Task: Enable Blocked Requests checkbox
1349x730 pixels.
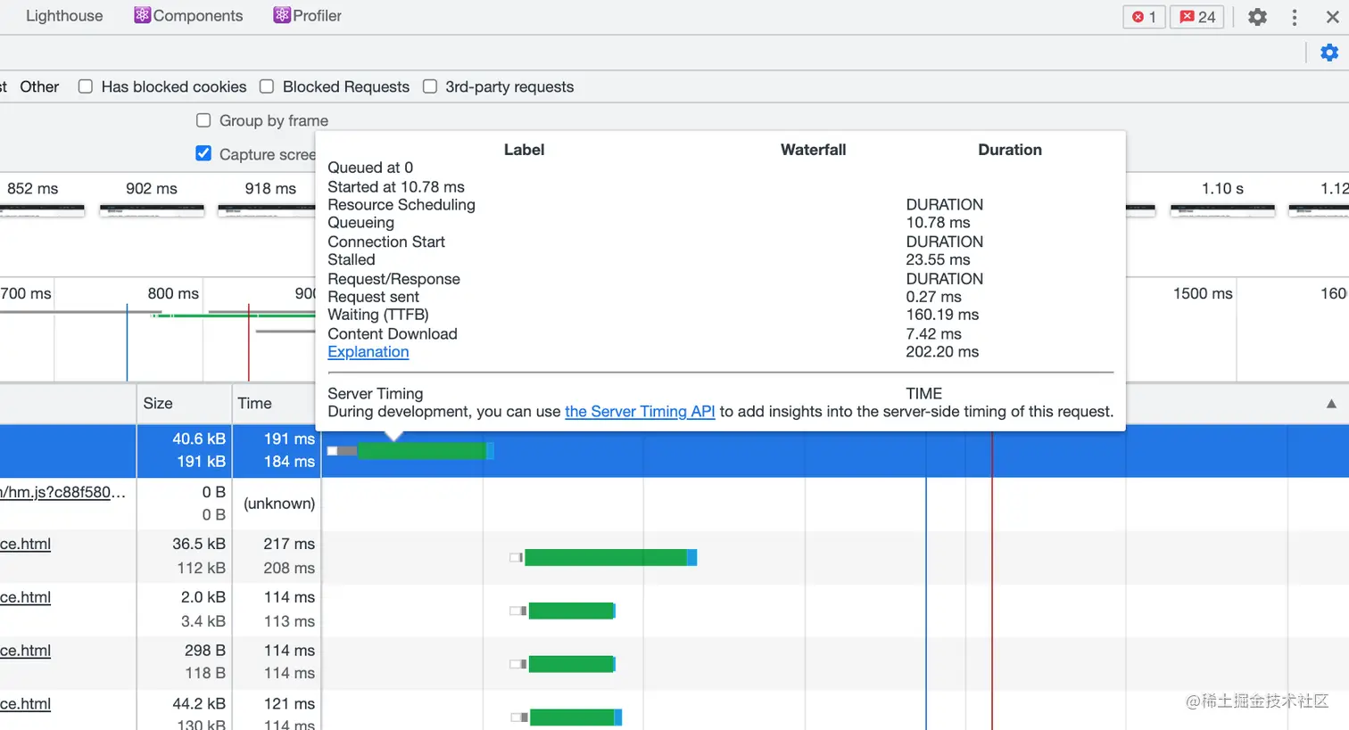Action: click(267, 86)
